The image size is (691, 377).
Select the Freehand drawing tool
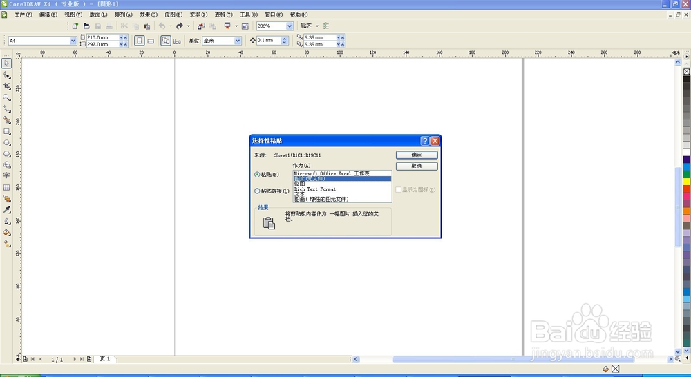click(x=7, y=109)
